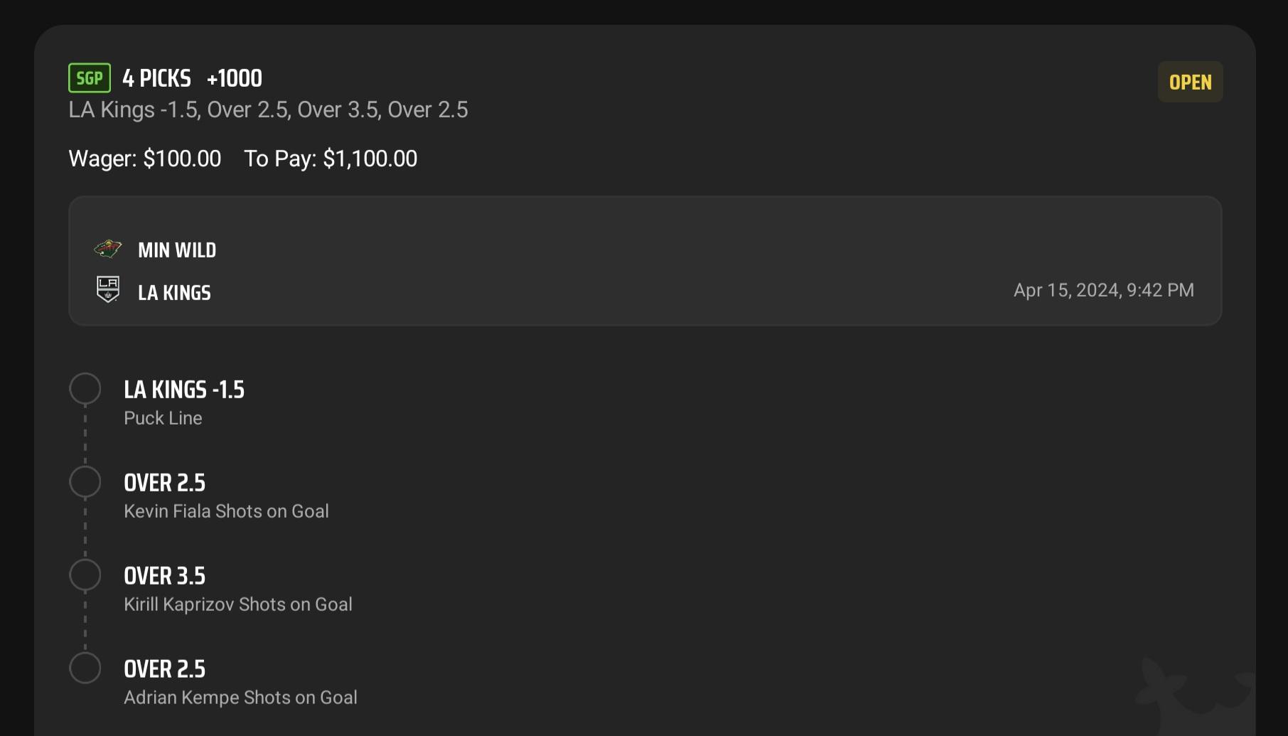Click the MIN WILD team name
The image size is (1288, 736).
click(177, 250)
